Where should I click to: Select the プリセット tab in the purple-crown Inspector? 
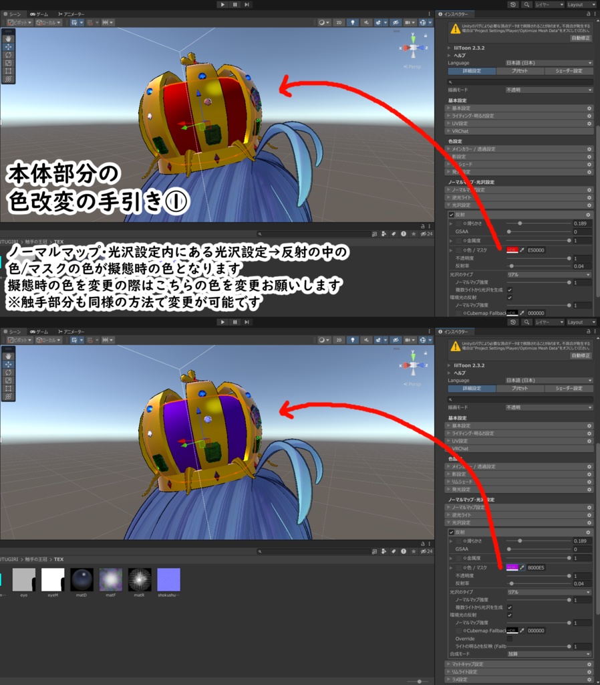(x=520, y=389)
